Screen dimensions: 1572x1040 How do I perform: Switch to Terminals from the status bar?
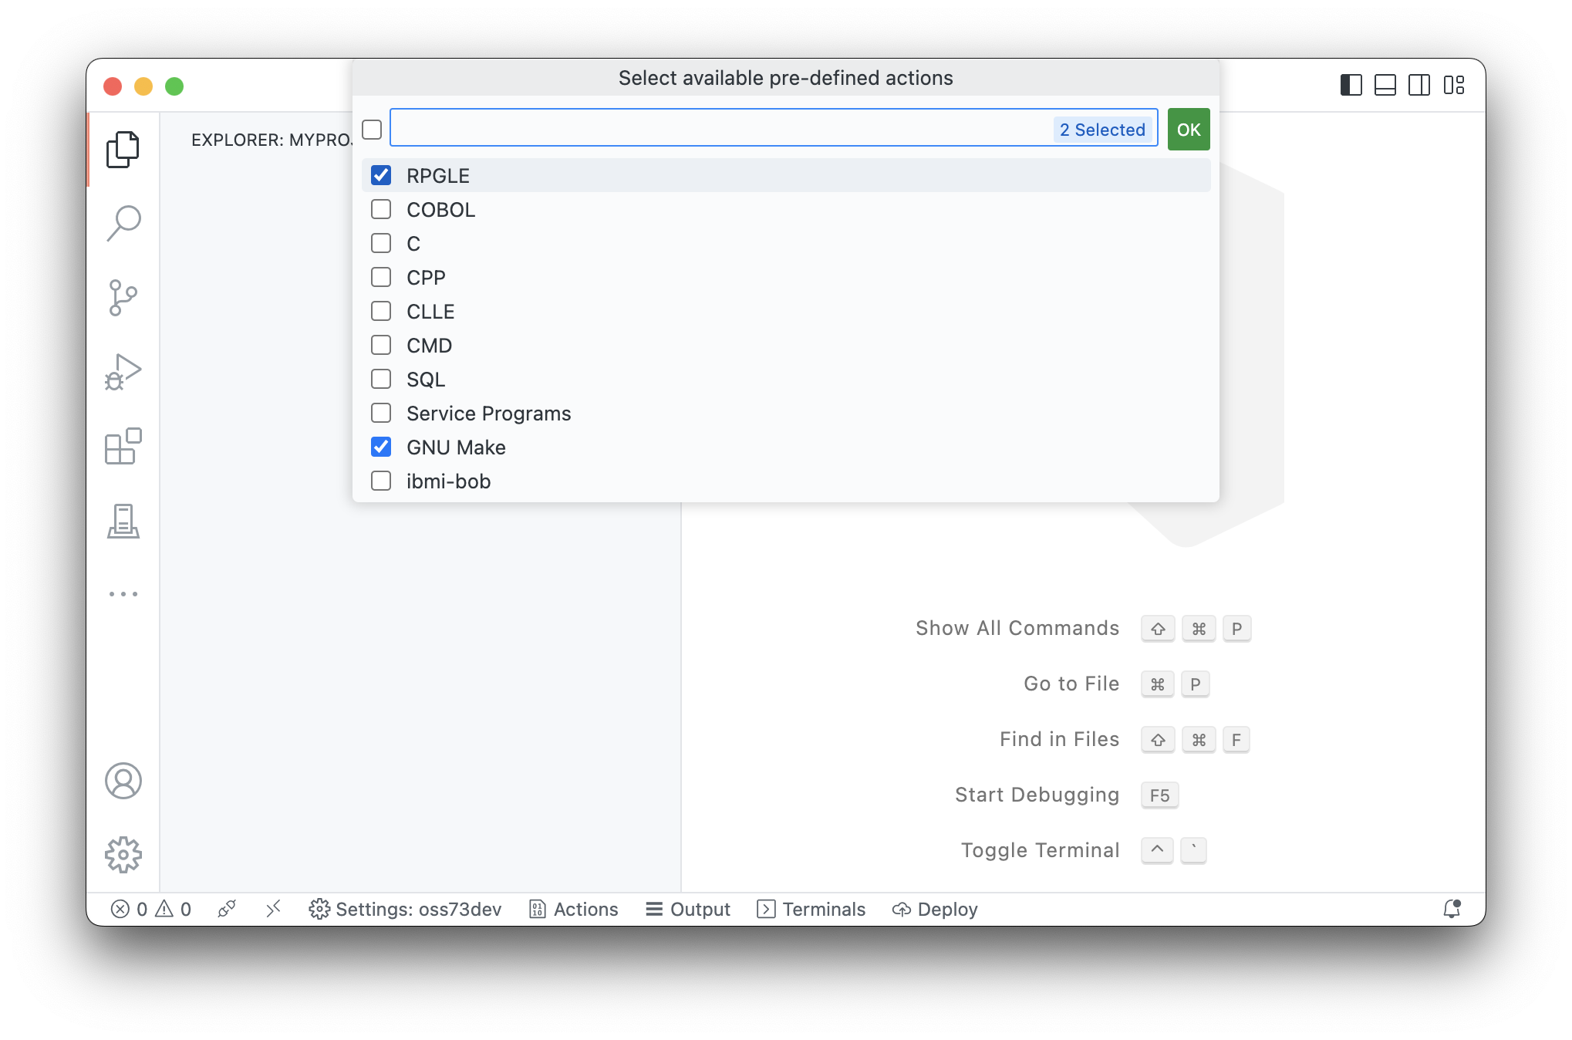coord(811,909)
